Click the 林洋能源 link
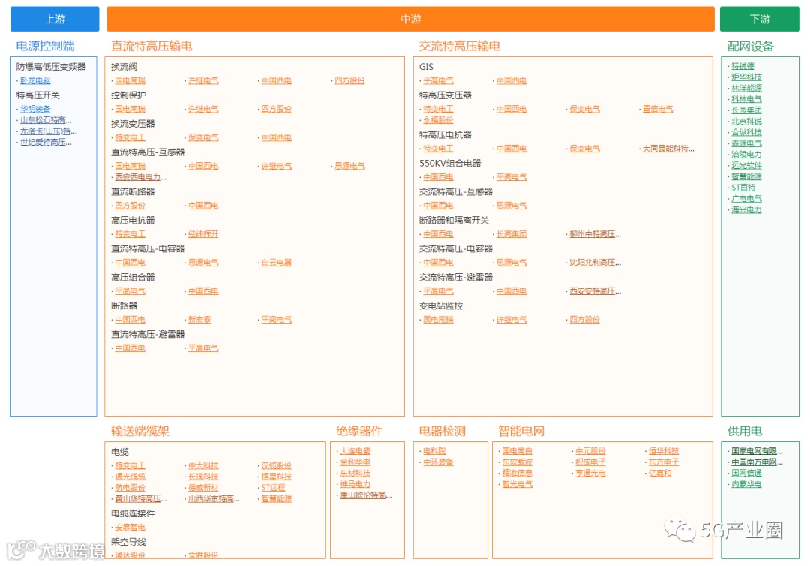The width and height of the screenshot is (810, 566). pyautogui.click(x=746, y=89)
